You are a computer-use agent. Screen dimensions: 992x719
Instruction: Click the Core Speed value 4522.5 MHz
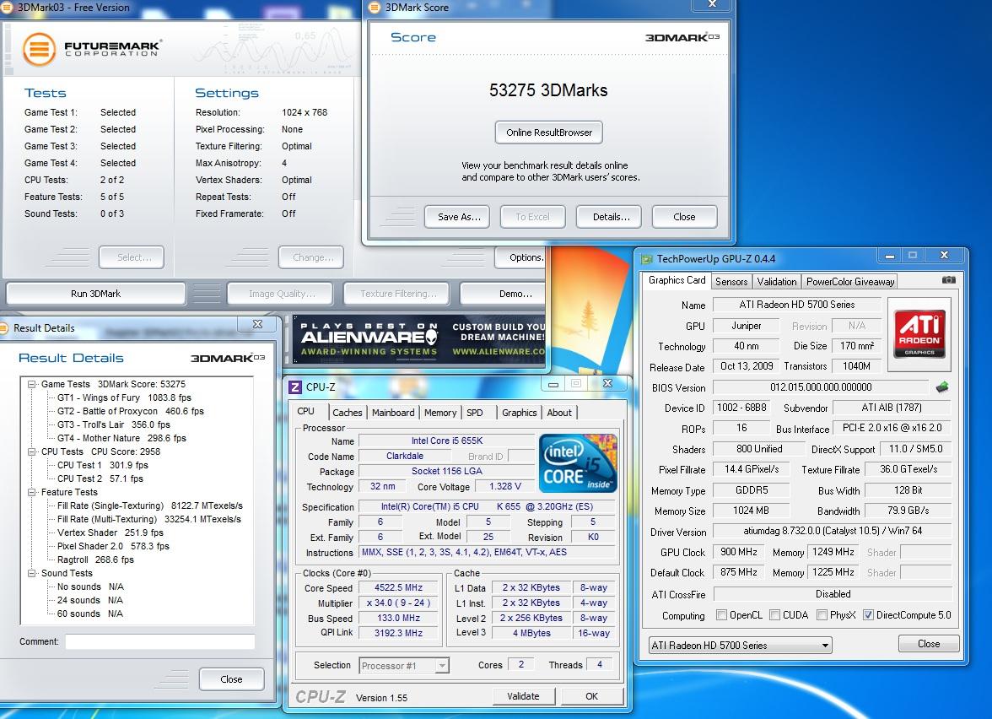398,587
